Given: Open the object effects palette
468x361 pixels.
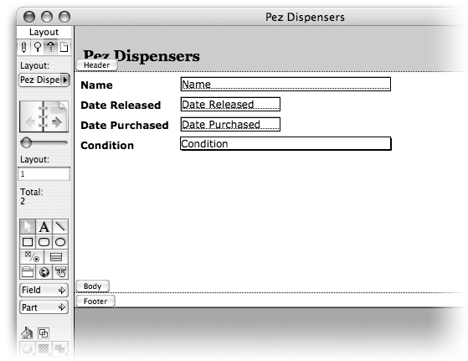Looking at the screenshot, I should [x=60, y=349].
